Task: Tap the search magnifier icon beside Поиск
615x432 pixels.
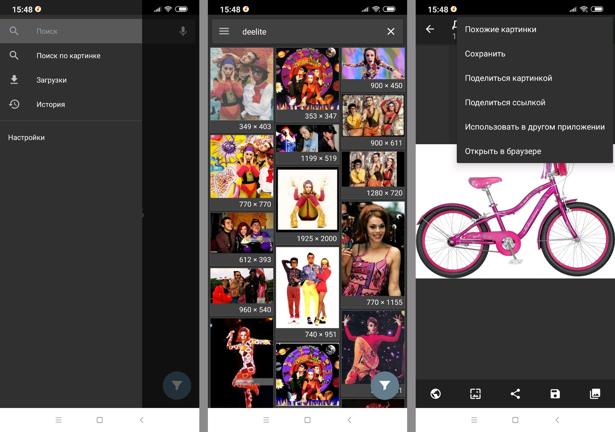Action: pos(14,31)
